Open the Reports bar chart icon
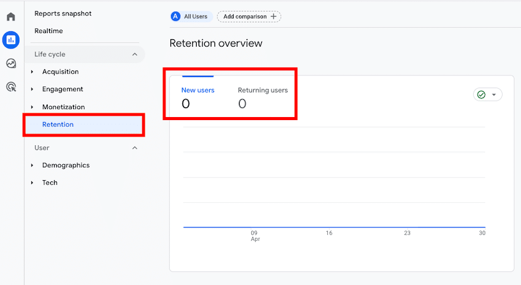This screenshot has width=521, height=285. 11,40
